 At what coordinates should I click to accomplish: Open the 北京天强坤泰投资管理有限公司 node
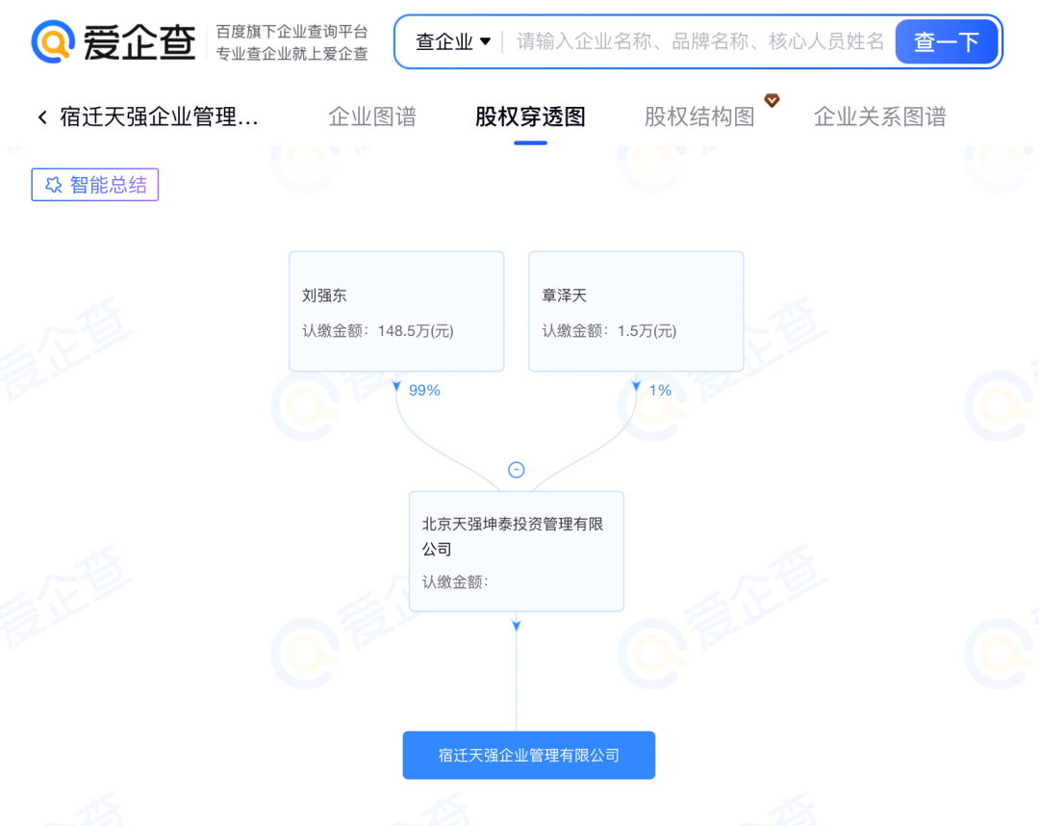517,551
